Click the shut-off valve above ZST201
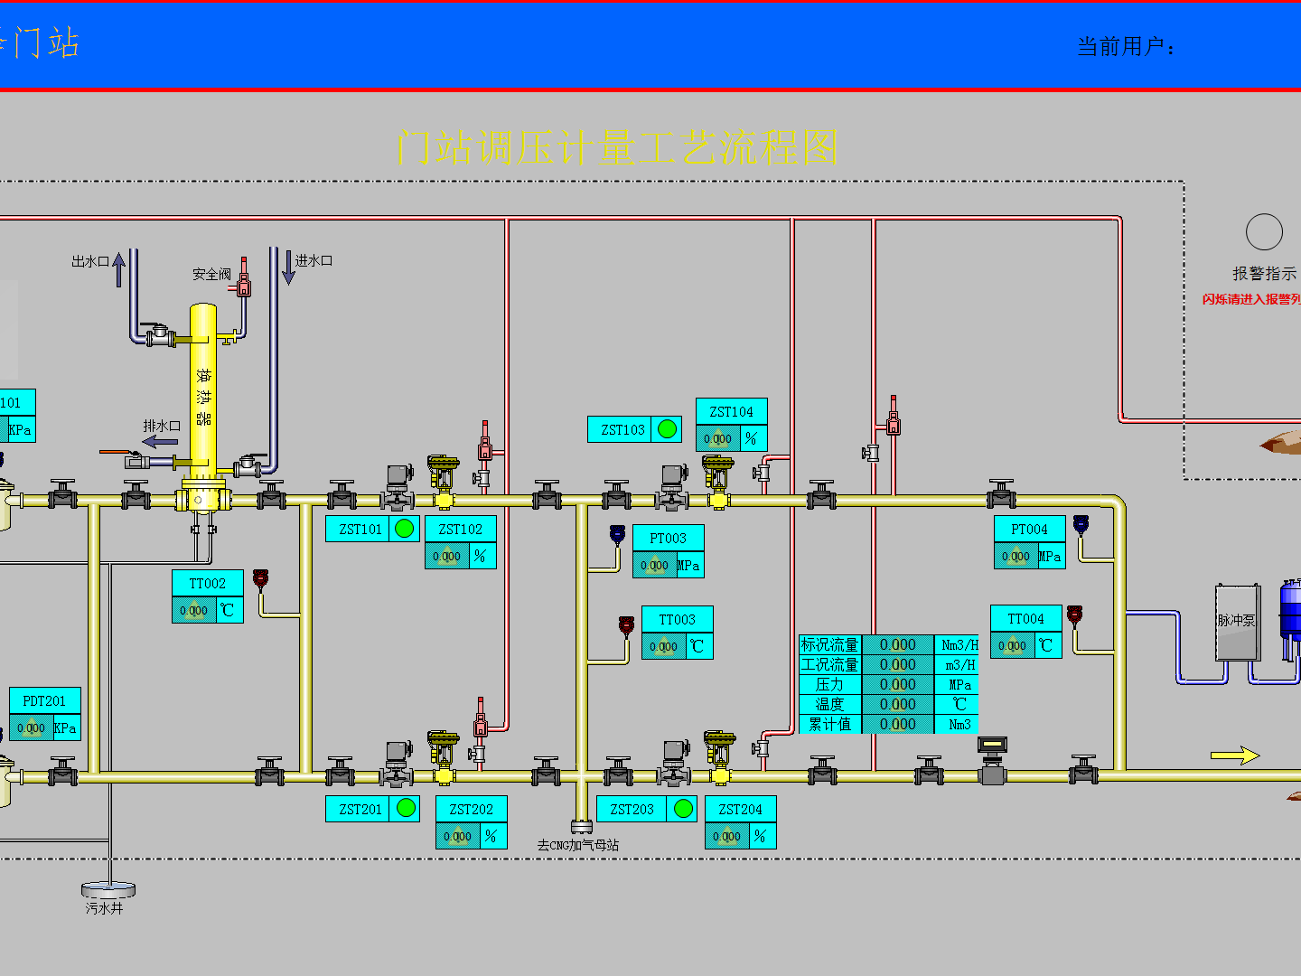Screen dimensions: 1301x976 click(x=398, y=764)
